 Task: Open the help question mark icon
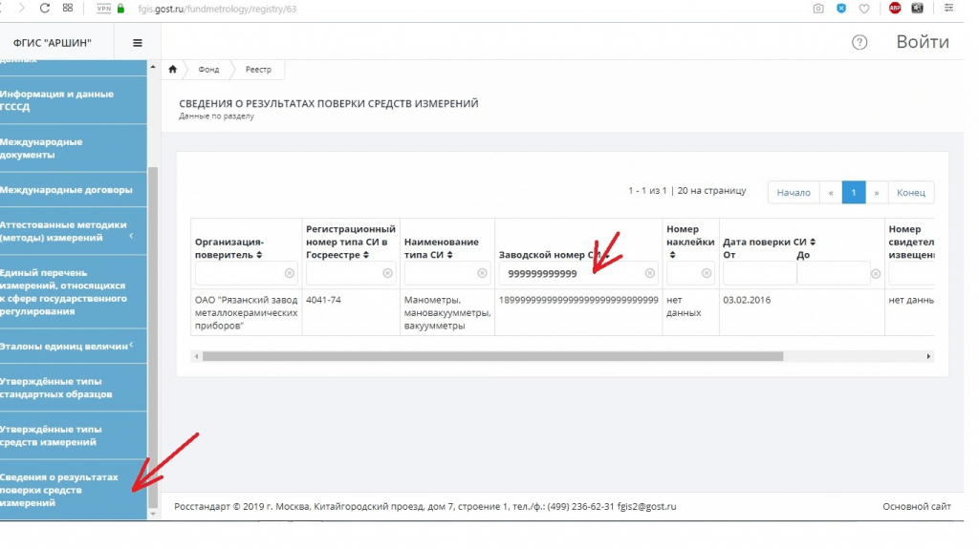pyautogui.click(x=859, y=42)
